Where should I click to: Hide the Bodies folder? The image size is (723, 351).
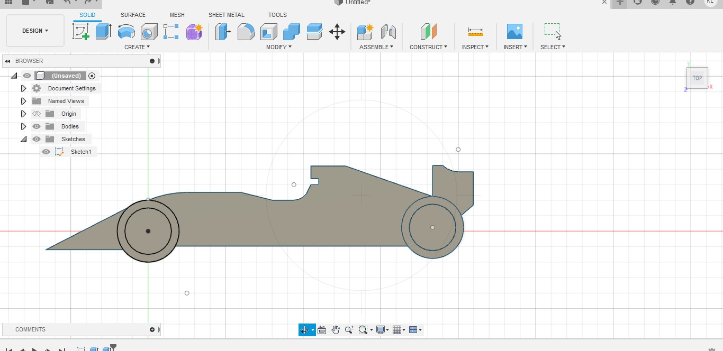click(x=36, y=126)
